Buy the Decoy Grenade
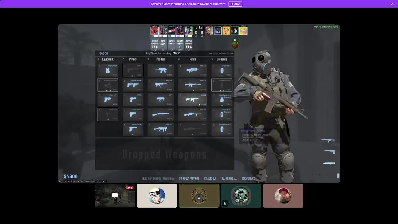Screen dimensions: 398x224 [222, 129]
